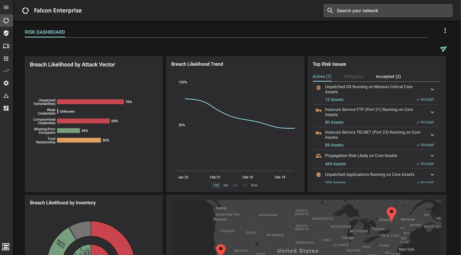Image resolution: width=461 pixels, height=255 pixels.
Task: Click the Trust Relationship 50% bar
Action: coord(79,140)
